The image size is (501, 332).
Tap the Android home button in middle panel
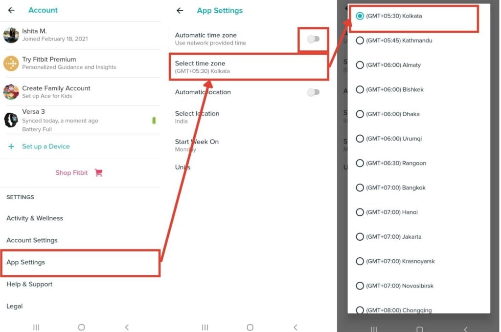point(250,327)
